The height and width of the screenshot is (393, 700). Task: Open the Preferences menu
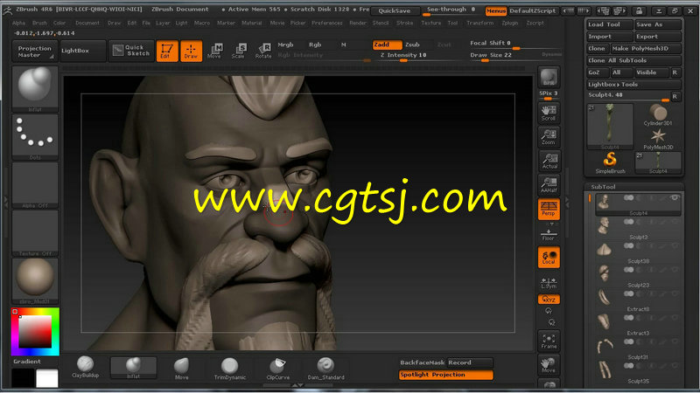(327, 23)
